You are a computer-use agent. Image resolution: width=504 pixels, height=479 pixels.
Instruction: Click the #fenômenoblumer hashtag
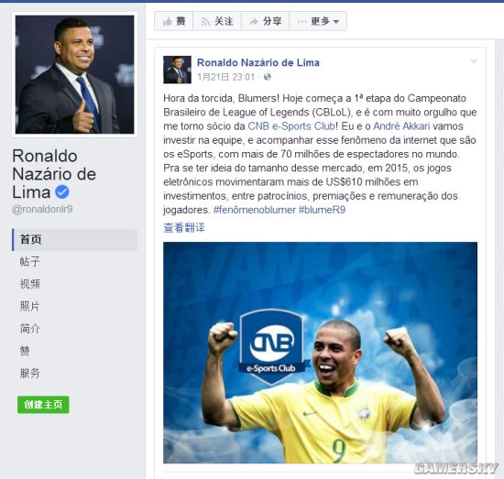click(x=254, y=210)
